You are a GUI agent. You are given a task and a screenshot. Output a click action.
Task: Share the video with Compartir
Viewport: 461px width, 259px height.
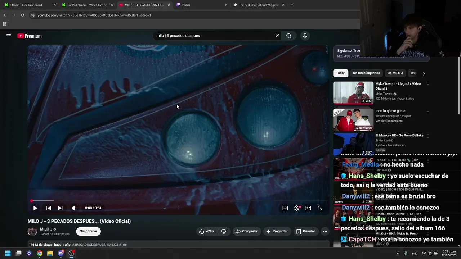pos(246,231)
